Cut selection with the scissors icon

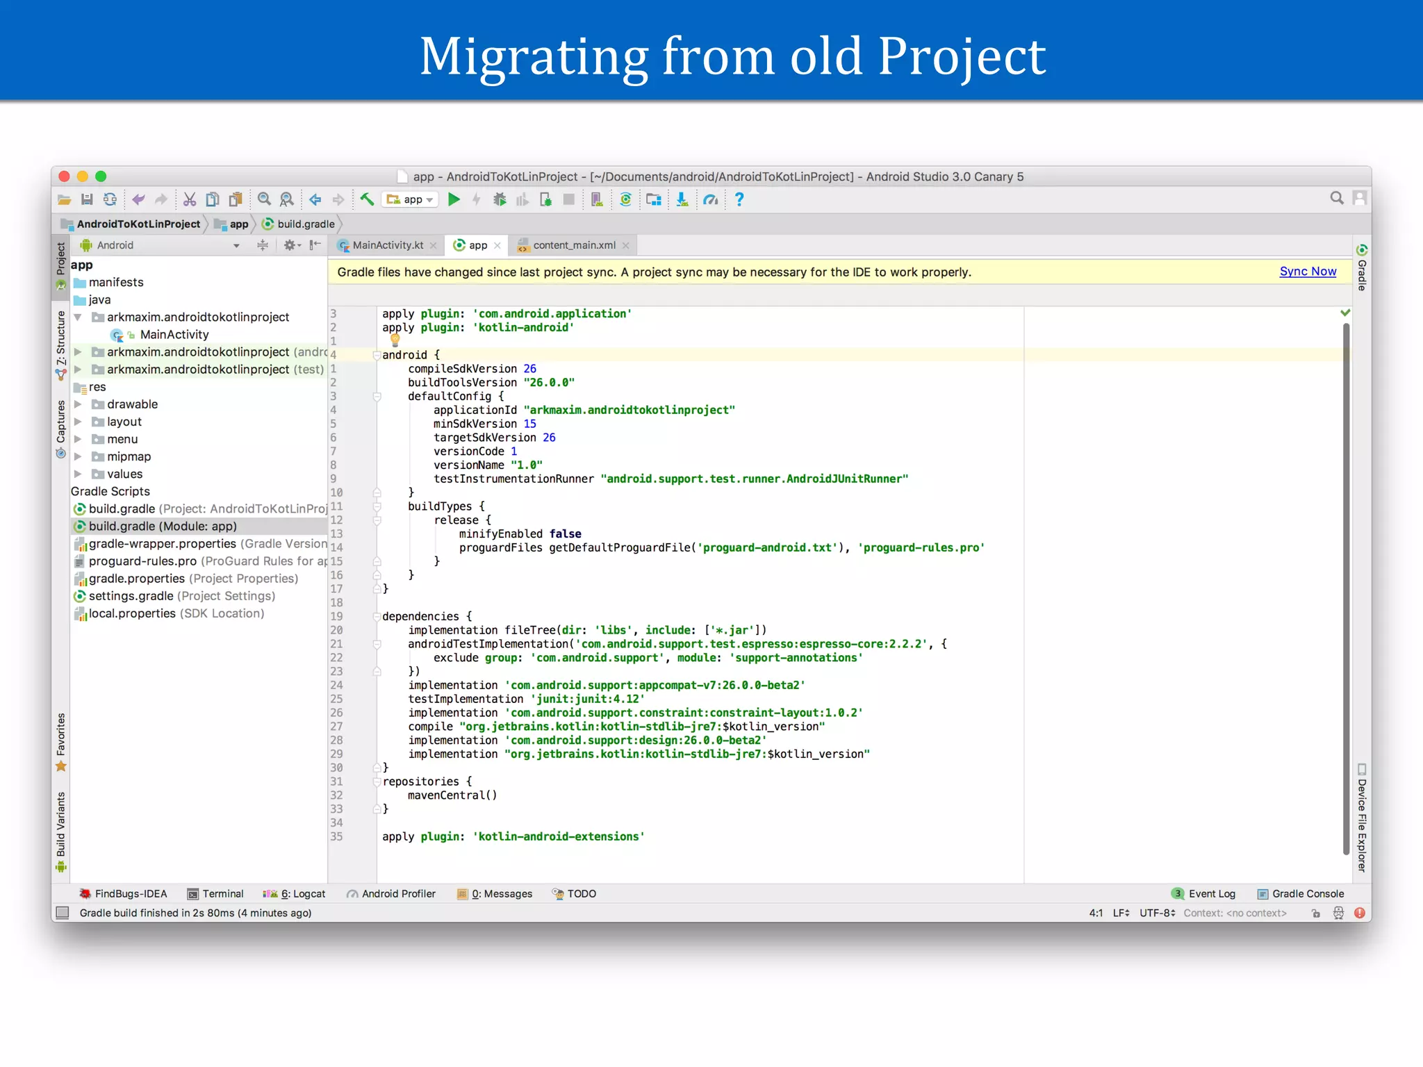pyautogui.click(x=190, y=200)
